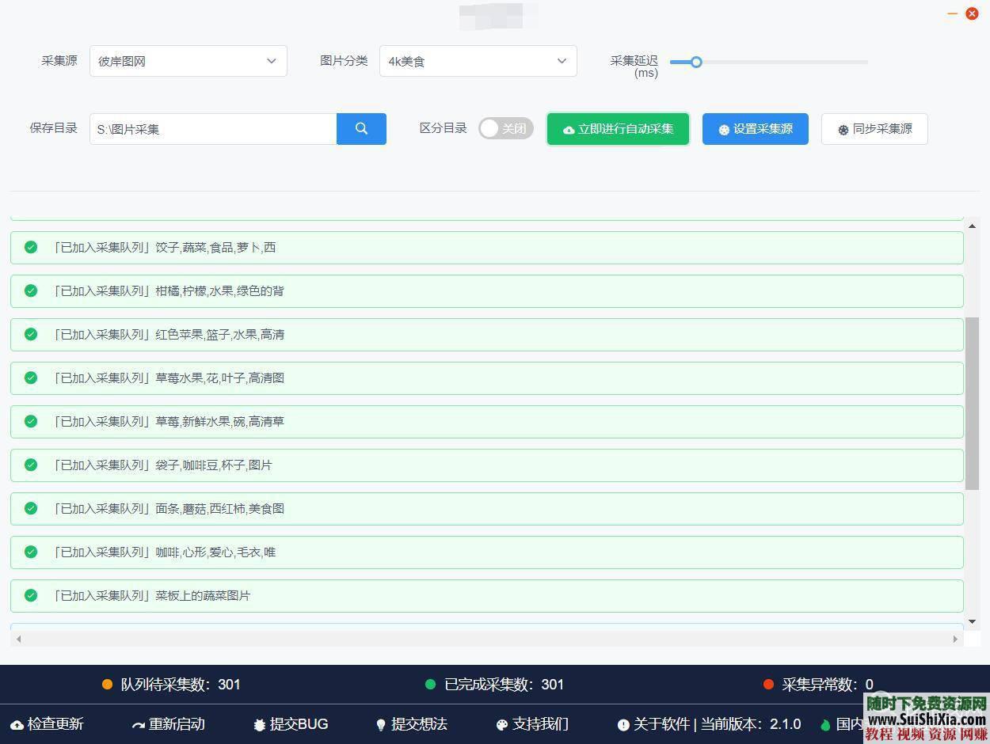Click inside the S:\图片采集 save directory field
This screenshot has height=744, width=990.
(212, 128)
